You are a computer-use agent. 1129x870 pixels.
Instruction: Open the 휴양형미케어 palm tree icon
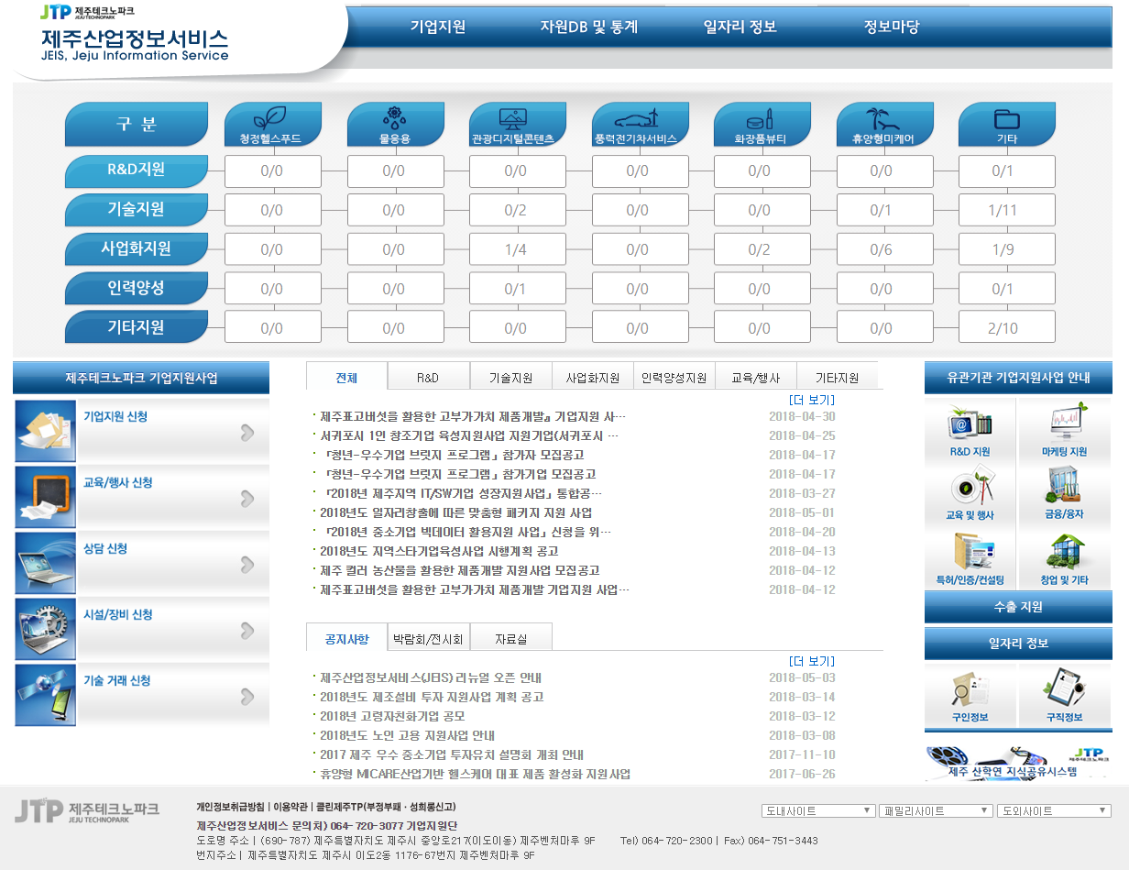pos(882,119)
